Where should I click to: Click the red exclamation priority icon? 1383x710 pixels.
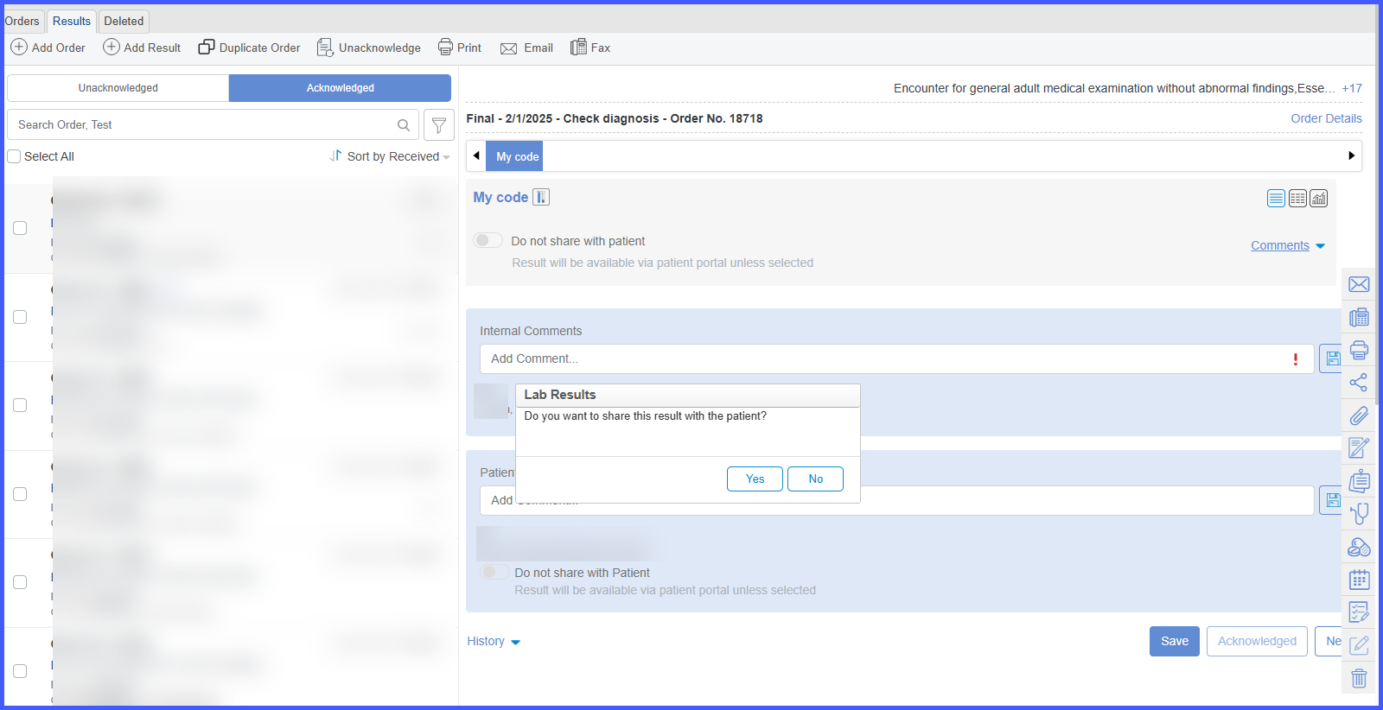click(x=1295, y=359)
